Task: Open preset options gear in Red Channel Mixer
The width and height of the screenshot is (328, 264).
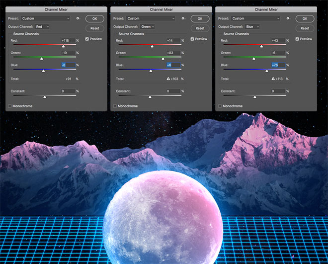Action: 78,18
